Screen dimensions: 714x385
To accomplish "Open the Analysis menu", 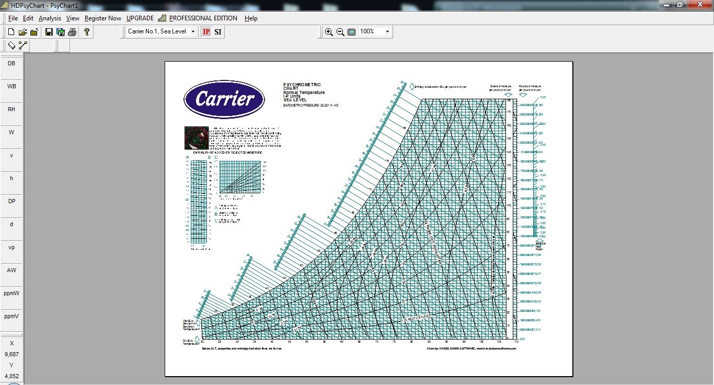I will click(50, 18).
